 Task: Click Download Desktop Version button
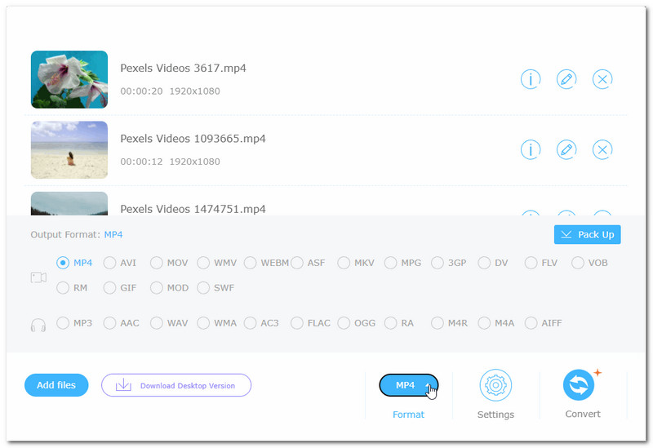(x=175, y=385)
